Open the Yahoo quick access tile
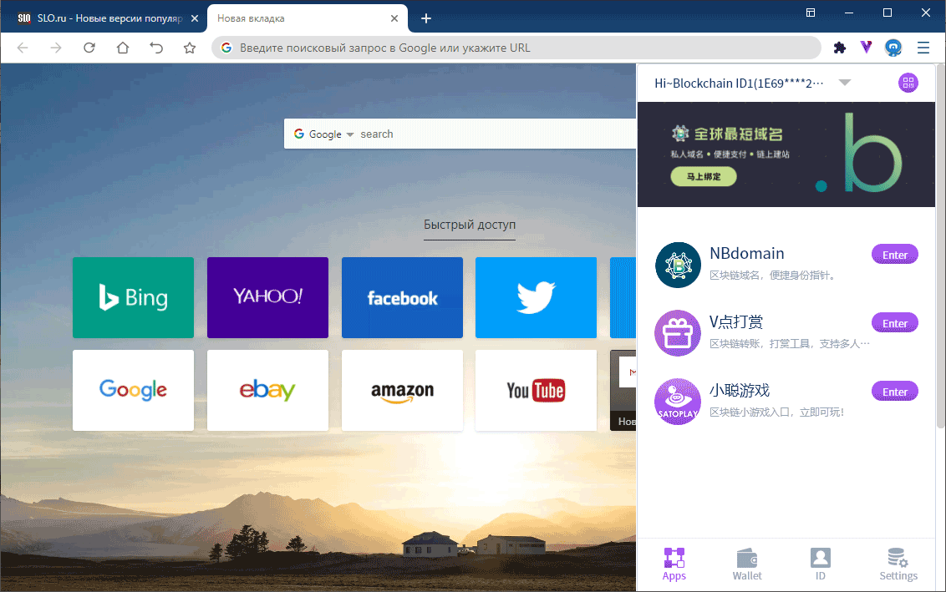The width and height of the screenshot is (946, 592). [268, 298]
